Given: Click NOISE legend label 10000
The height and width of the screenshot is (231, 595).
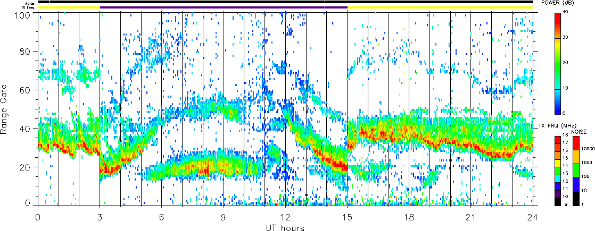Looking at the screenshot, I should (588, 149).
